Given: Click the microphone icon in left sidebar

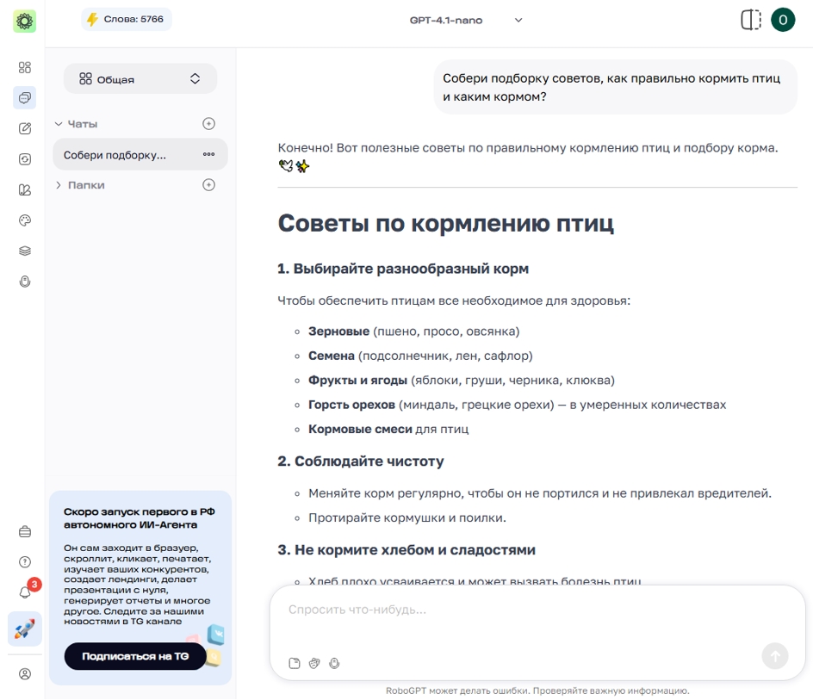Looking at the screenshot, I should tap(24, 282).
